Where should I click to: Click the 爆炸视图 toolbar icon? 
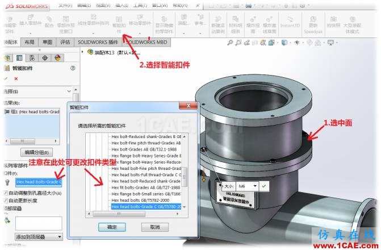tap(253, 24)
